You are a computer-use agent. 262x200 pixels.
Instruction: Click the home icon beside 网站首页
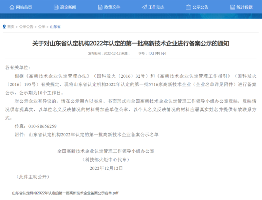click(11, 7)
